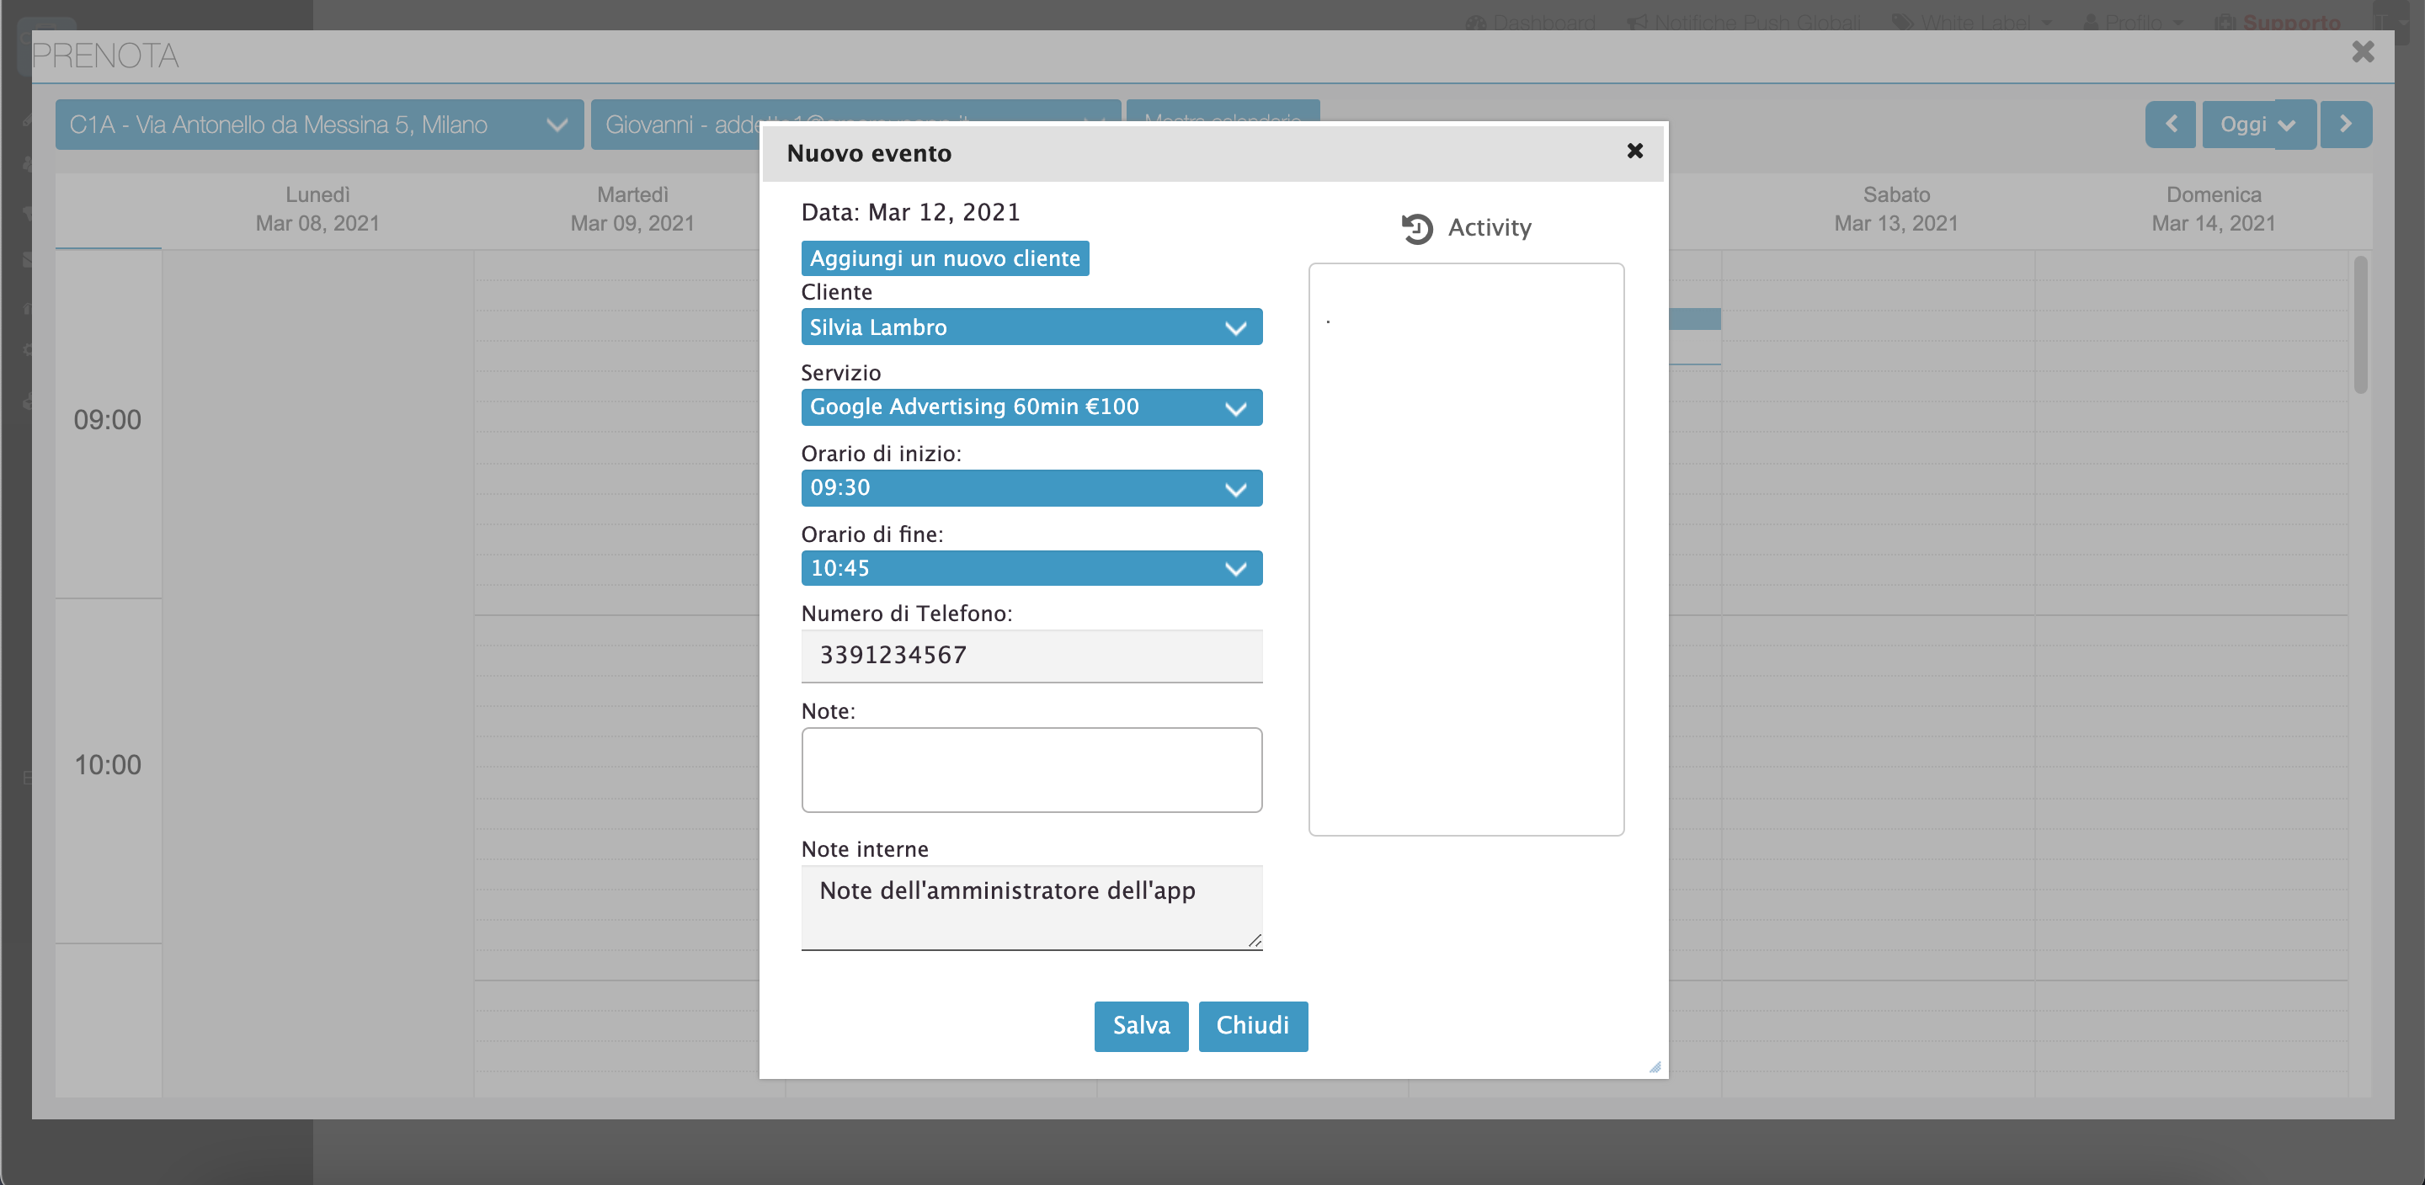Open the Cliente dropdown showing Silvia Lambro
This screenshot has height=1185, width=2425.
1031,327
